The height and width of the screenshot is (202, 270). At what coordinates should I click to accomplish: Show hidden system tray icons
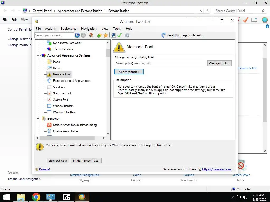point(233,197)
